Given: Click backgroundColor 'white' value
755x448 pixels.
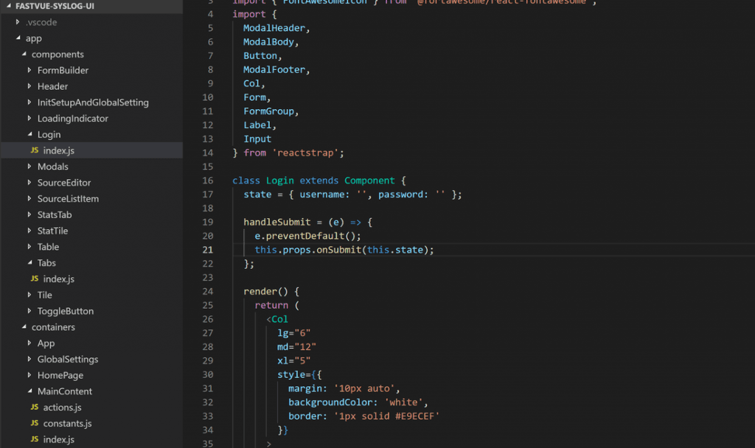Looking at the screenshot, I should pos(403,402).
